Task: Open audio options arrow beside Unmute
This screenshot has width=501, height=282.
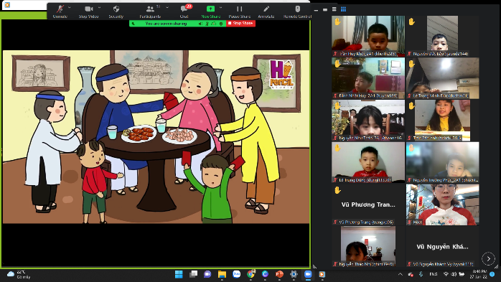Action: pyautogui.click(x=70, y=8)
